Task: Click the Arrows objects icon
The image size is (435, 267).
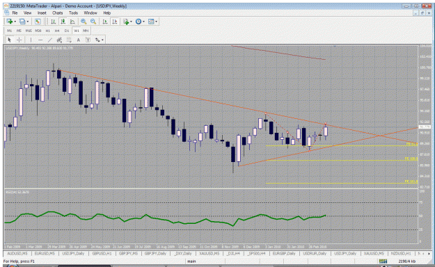Action: 97,40
